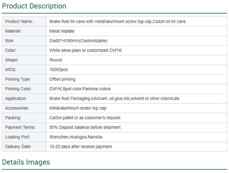
Task: Select the Metal/aluminum screw top cap accessories value
Action: point(78,108)
